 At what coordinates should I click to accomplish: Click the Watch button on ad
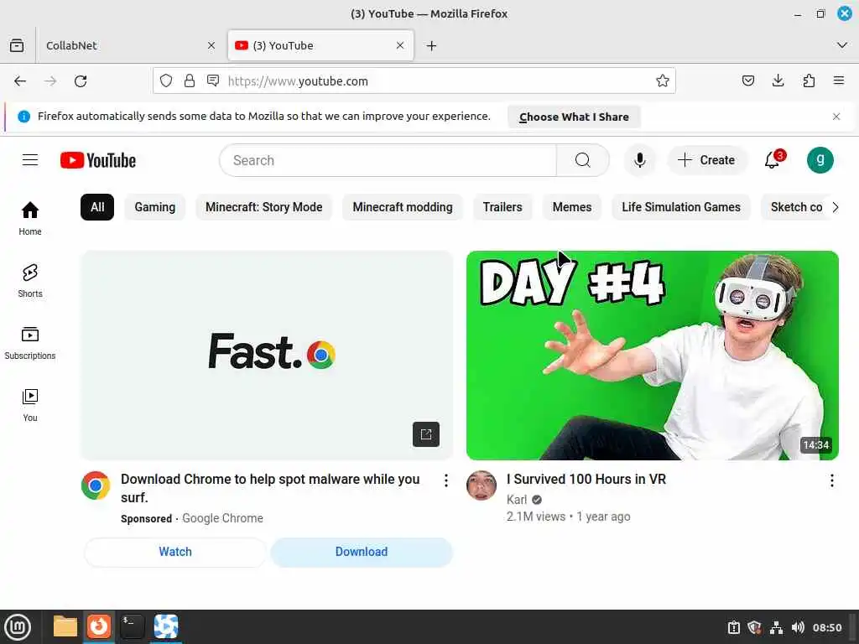click(175, 552)
